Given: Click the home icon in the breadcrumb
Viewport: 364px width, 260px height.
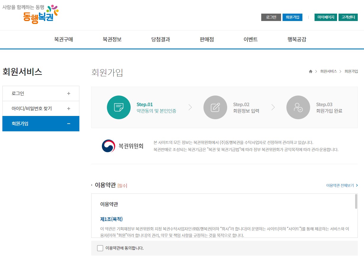Looking at the screenshot, I should point(310,71).
